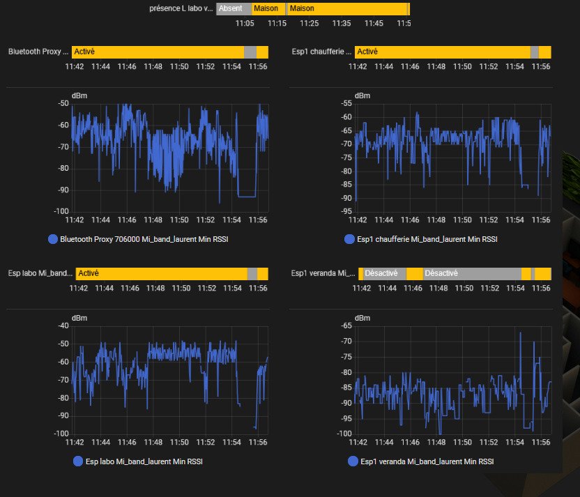Click the gray segment in Esp1 chaufferie timeline
The height and width of the screenshot is (497, 580).
coord(535,52)
